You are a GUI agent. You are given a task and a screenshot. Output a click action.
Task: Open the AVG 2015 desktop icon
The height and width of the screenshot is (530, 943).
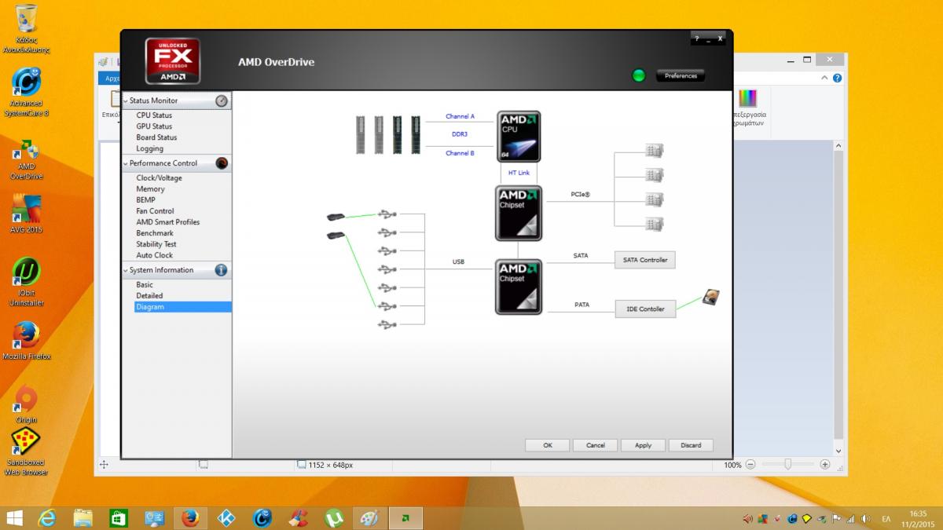pyautogui.click(x=27, y=214)
